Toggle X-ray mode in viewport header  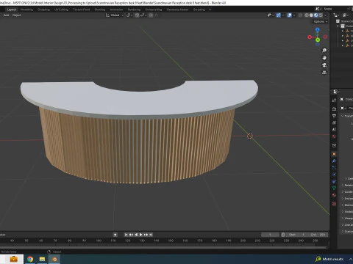(300, 15)
